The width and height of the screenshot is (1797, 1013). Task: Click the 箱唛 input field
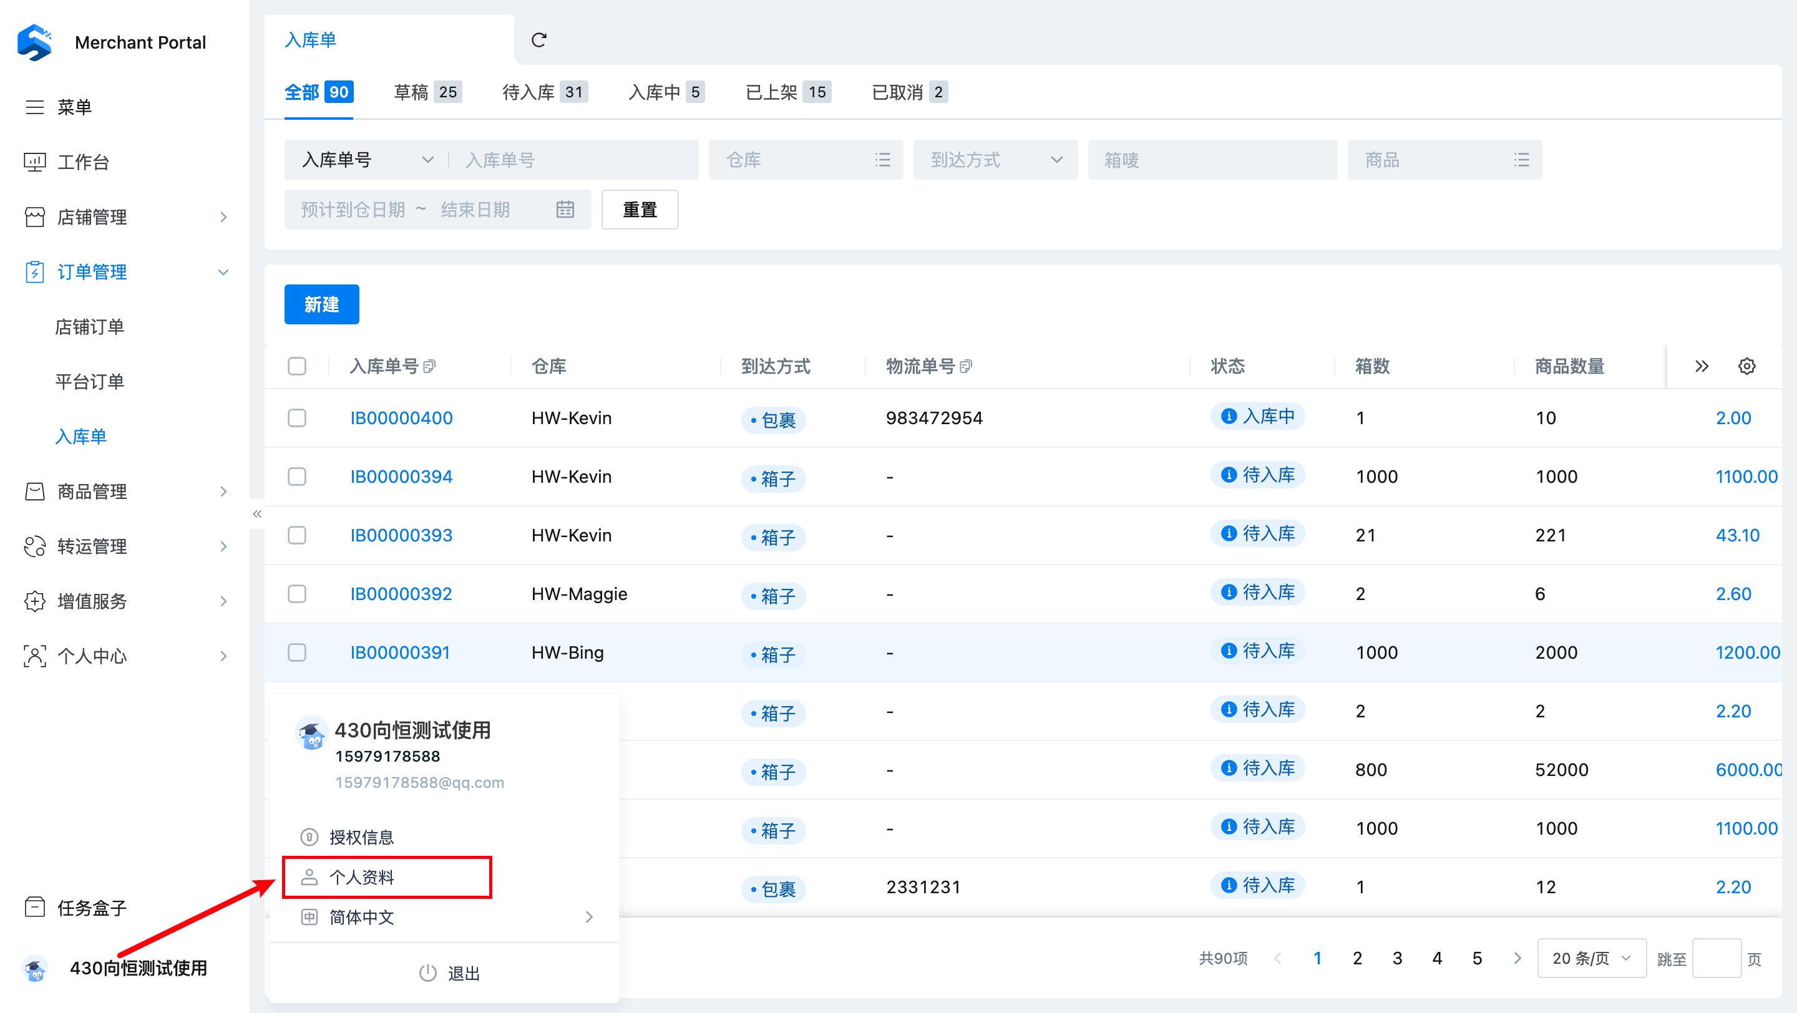[x=1212, y=160]
